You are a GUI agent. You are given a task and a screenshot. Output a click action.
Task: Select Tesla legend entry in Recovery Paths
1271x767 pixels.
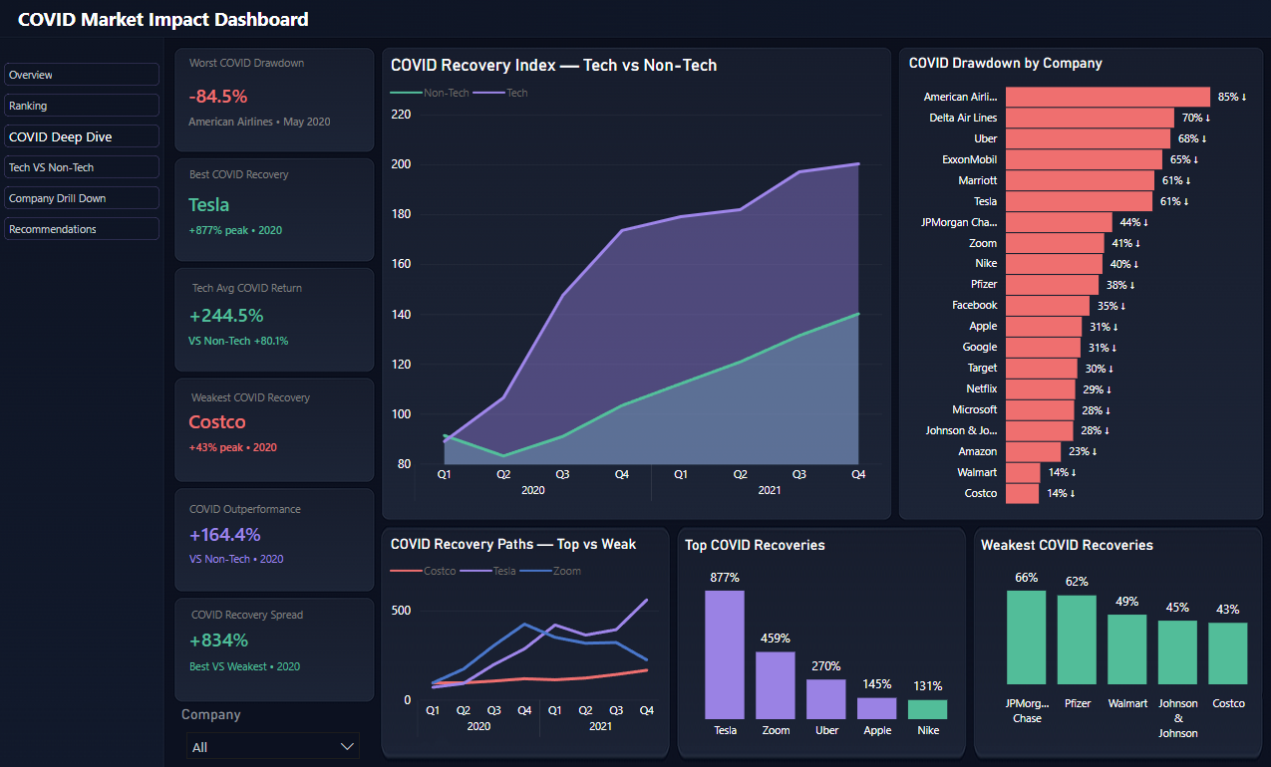point(488,571)
